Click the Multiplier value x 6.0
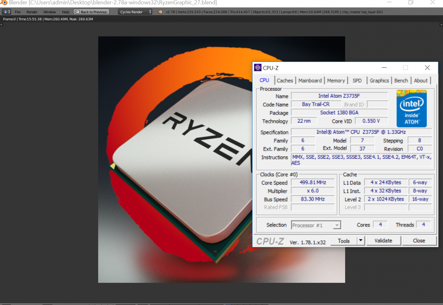This screenshot has height=305, width=443. [313, 191]
